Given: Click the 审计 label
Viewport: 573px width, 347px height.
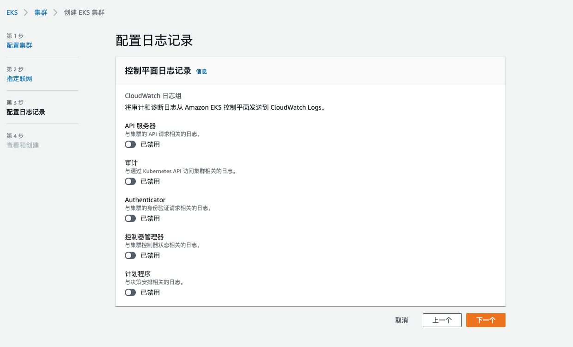Looking at the screenshot, I should click(131, 163).
